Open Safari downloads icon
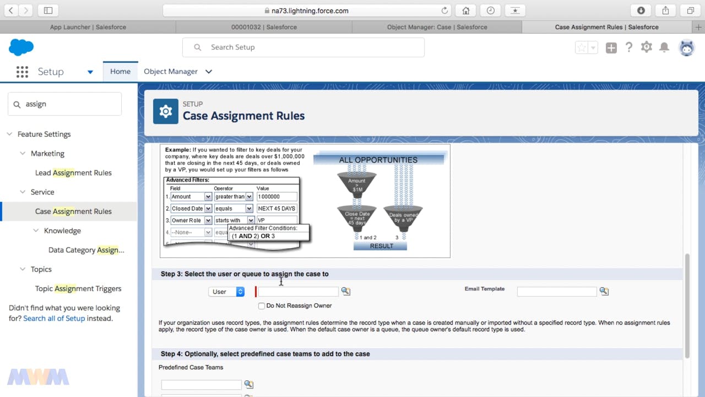The image size is (705, 397). click(641, 10)
